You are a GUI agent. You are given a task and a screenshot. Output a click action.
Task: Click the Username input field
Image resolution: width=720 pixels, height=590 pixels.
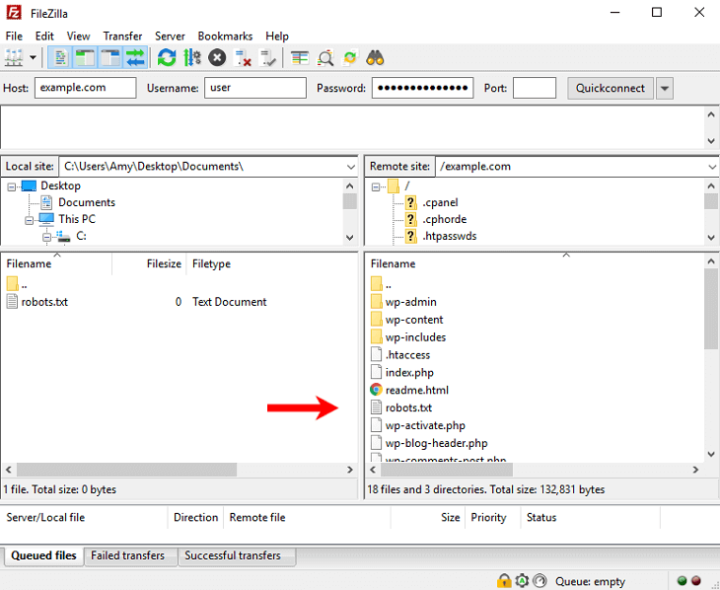(x=255, y=88)
